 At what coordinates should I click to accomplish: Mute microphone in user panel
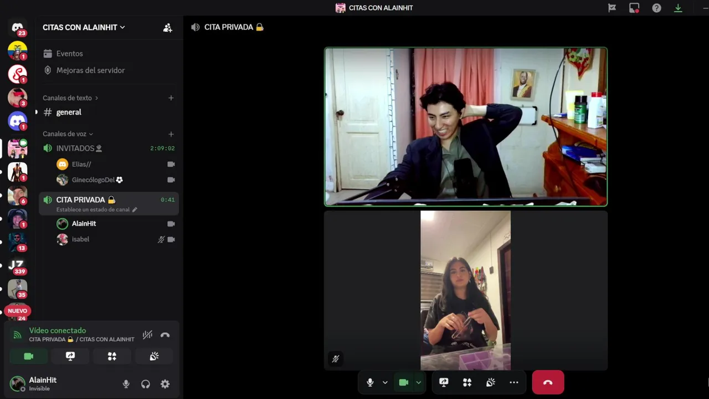(126, 384)
